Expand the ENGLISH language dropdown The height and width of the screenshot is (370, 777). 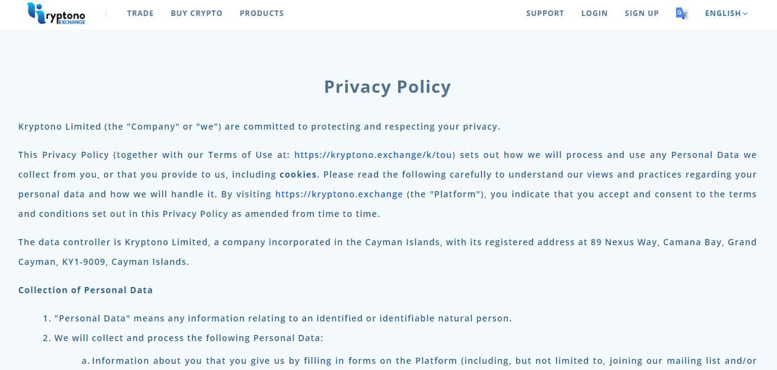[x=726, y=14]
